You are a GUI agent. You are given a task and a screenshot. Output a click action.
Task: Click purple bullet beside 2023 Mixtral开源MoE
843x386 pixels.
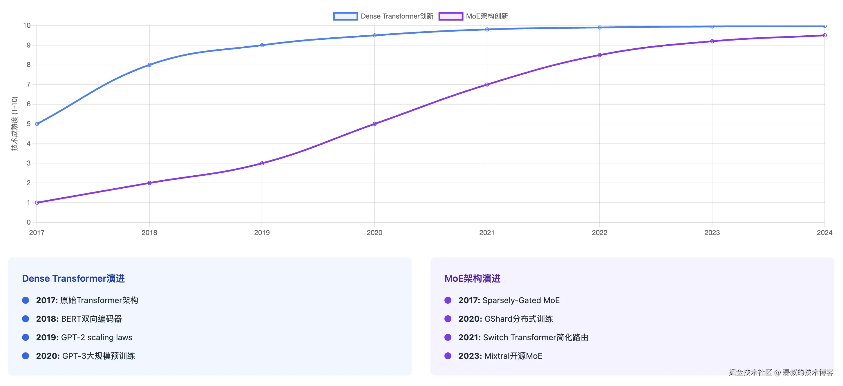click(448, 356)
